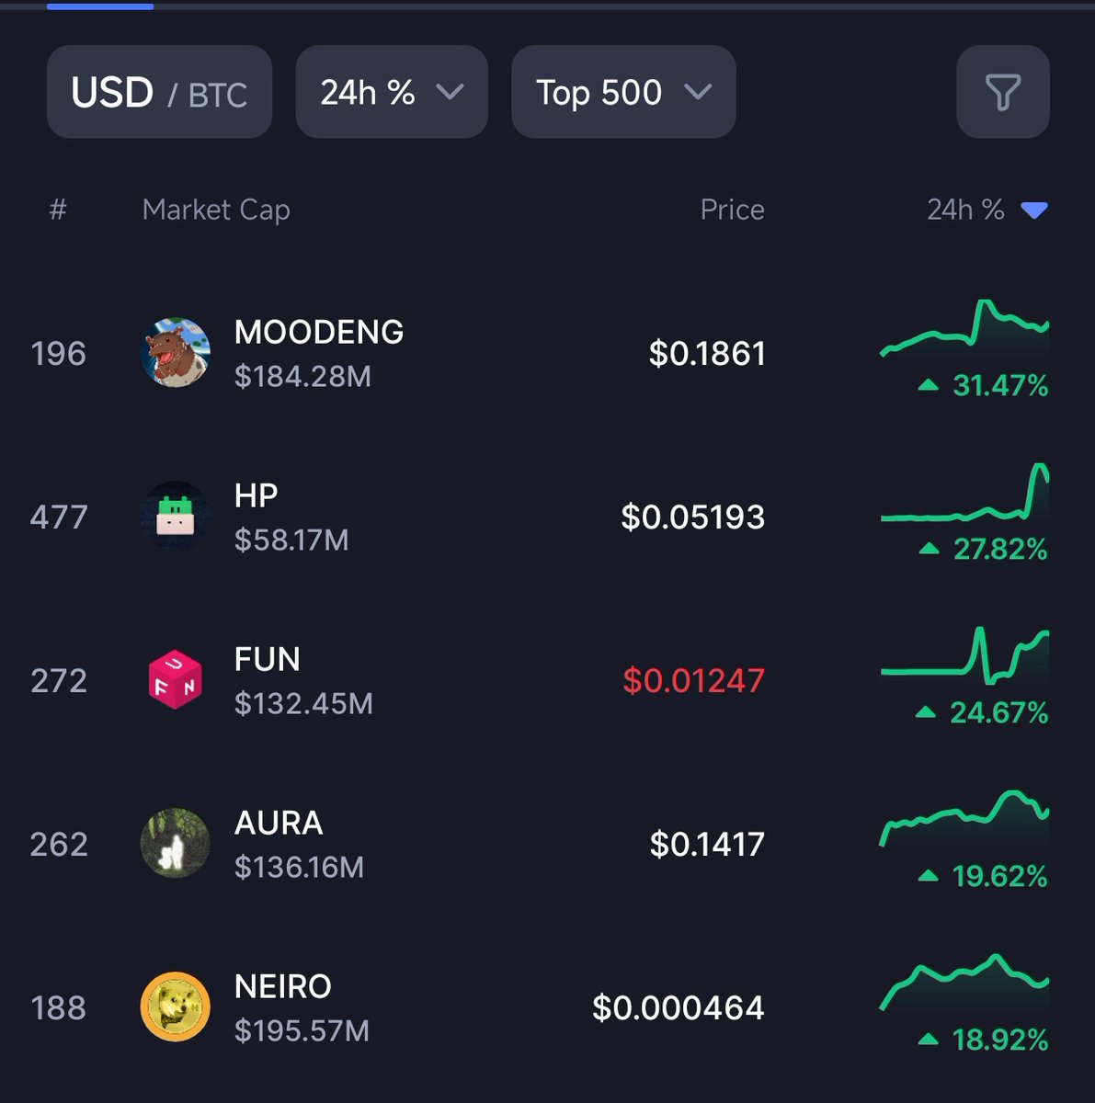Viewport: 1095px width, 1103px height.
Task: Sort by the Price column header
Action: tap(732, 210)
